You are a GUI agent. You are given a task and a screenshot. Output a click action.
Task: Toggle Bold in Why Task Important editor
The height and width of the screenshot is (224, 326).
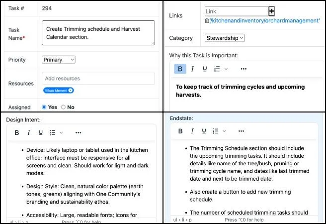click(x=180, y=69)
